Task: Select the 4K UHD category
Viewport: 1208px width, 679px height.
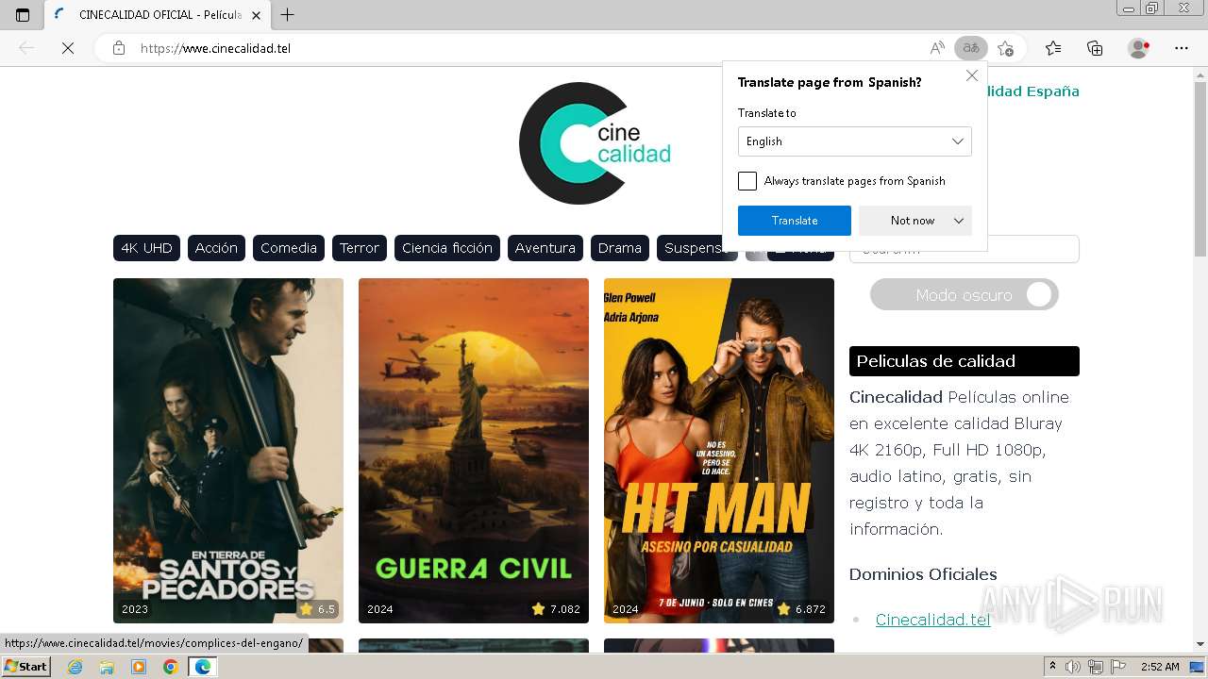Action: pyautogui.click(x=146, y=248)
